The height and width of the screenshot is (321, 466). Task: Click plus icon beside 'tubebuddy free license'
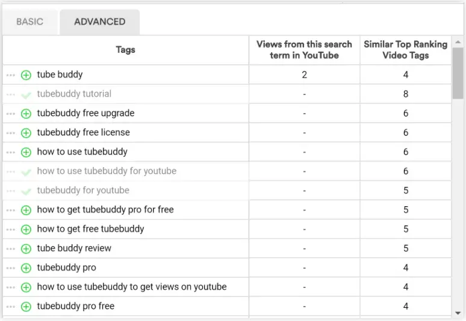(x=26, y=133)
